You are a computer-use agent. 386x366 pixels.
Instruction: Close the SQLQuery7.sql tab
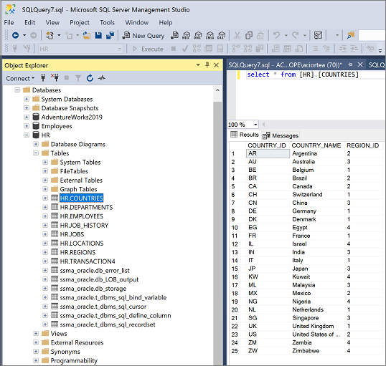point(360,64)
